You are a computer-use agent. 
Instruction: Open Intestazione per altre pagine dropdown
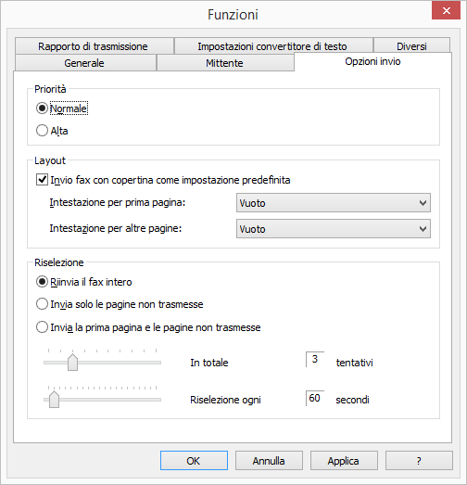[334, 229]
